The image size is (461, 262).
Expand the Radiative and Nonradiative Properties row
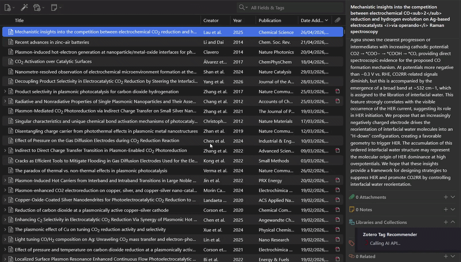pos(5,101)
